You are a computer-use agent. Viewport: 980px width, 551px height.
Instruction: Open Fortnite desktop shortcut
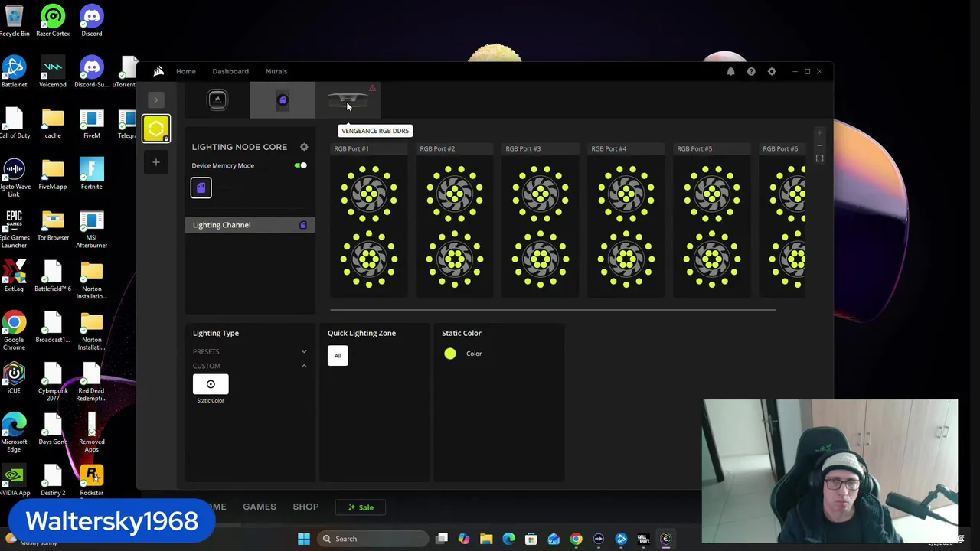(x=91, y=174)
